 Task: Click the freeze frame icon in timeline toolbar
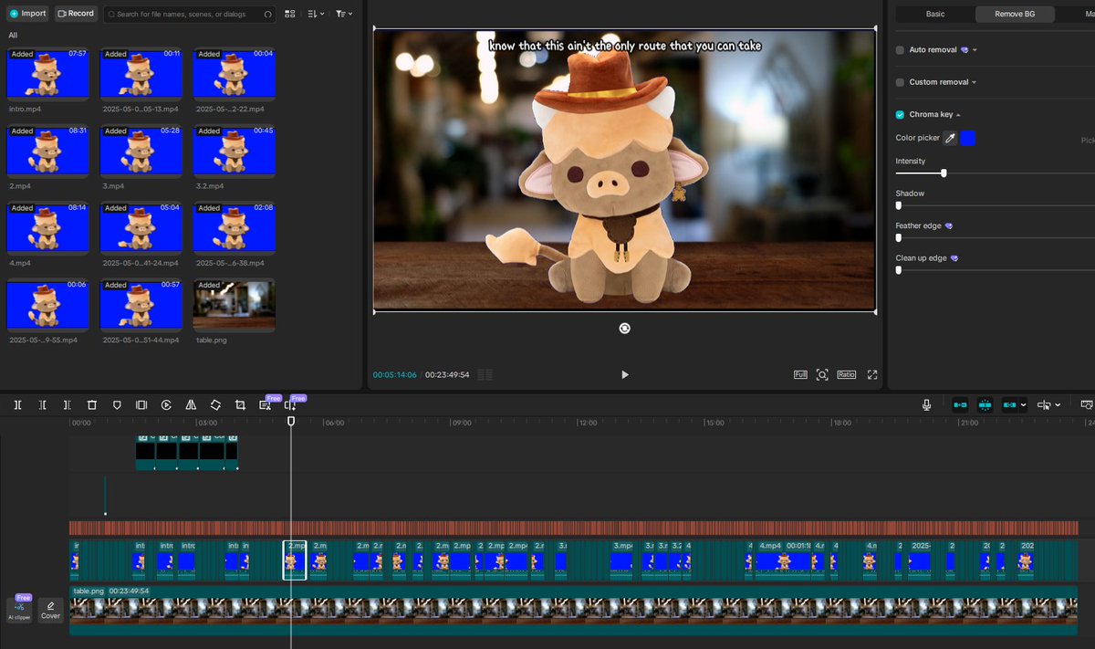click(x=141, y=404)
